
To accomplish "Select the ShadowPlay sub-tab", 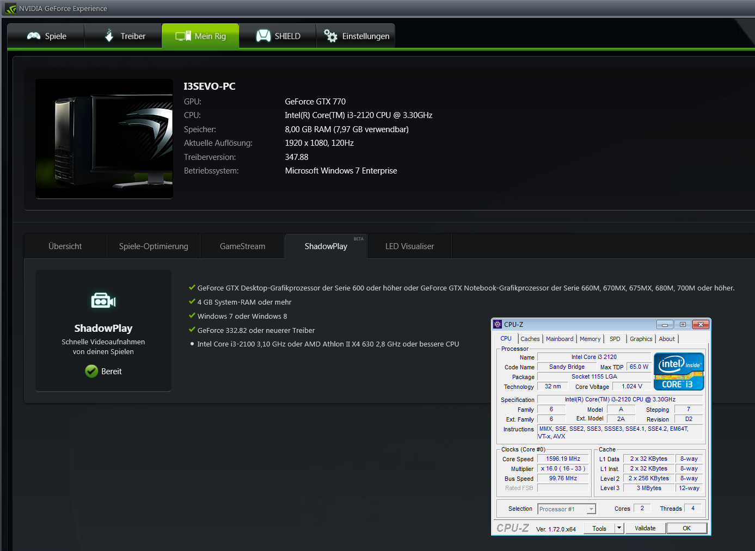I will click(326, 246).
